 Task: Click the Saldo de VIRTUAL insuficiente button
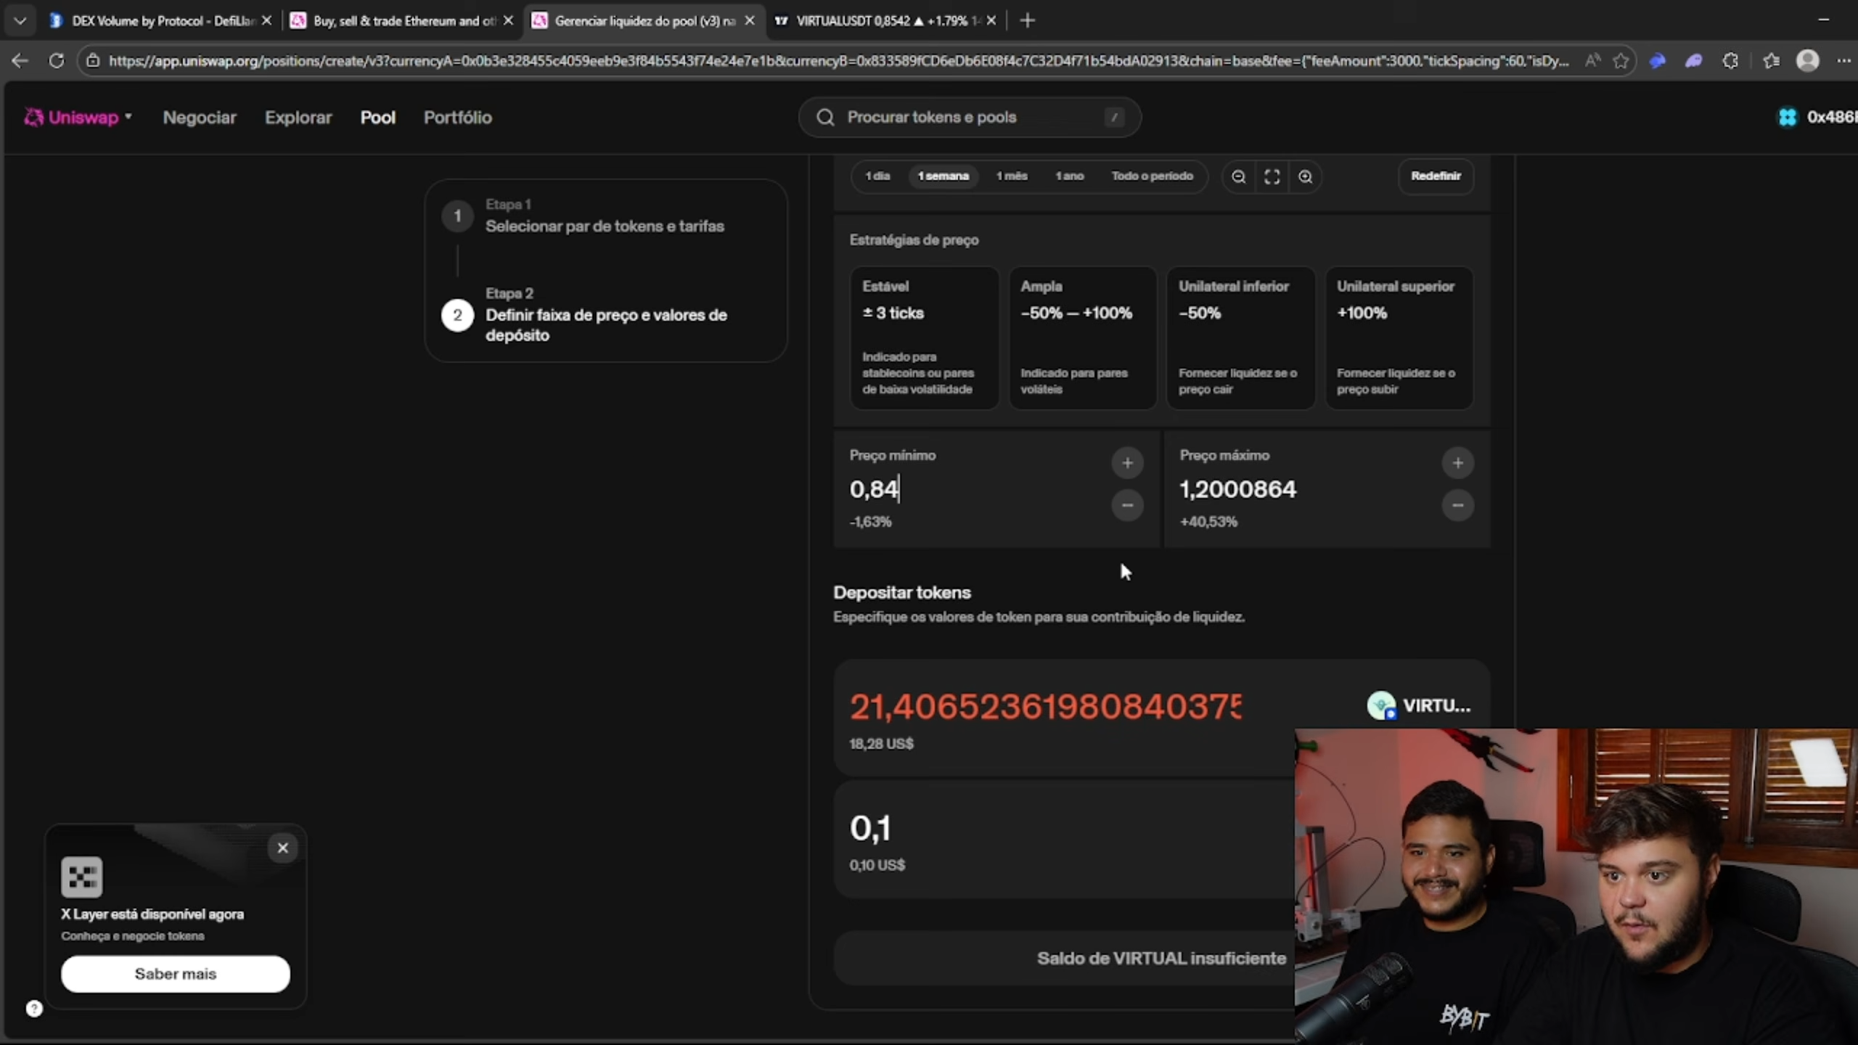tap(1161, 959)
